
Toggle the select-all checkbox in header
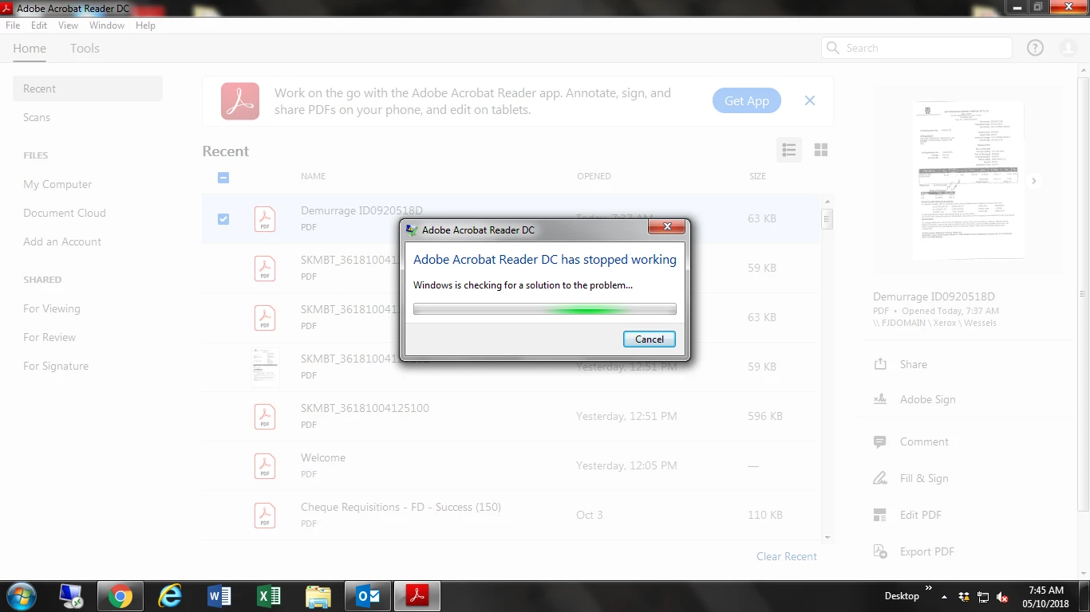(x=223, y=178)
